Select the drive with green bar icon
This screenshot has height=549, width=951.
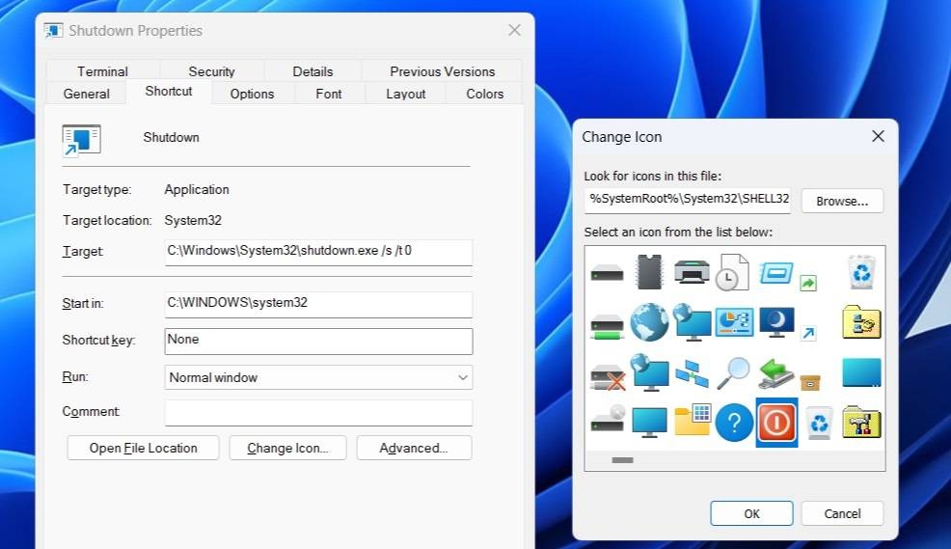click(607, 327)
